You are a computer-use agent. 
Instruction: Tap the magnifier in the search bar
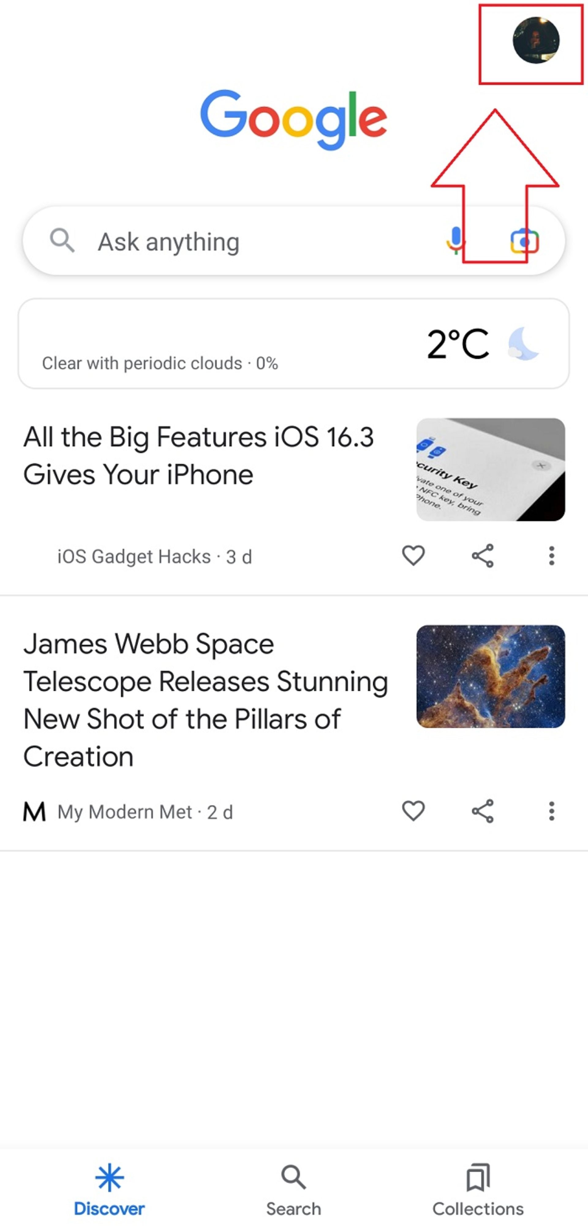62,241
